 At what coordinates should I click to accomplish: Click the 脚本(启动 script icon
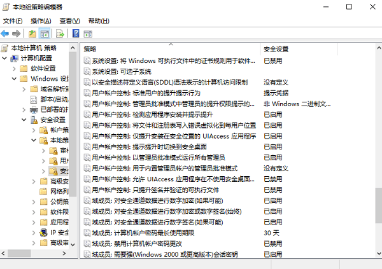33,99
